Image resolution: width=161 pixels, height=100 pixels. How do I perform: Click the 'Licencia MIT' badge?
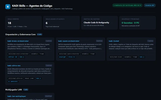click(x=150, y=5)
